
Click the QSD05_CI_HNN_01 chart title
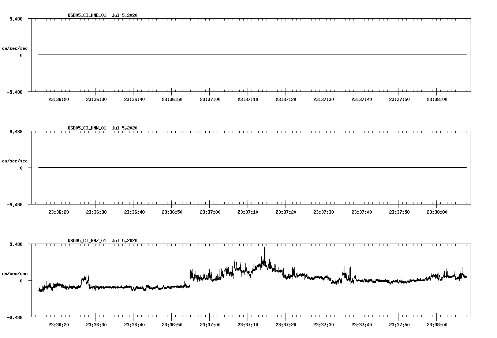click(x=102, y=128)
